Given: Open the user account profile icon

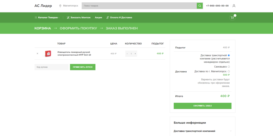Looking at the screenshot, I should (234, 6).
